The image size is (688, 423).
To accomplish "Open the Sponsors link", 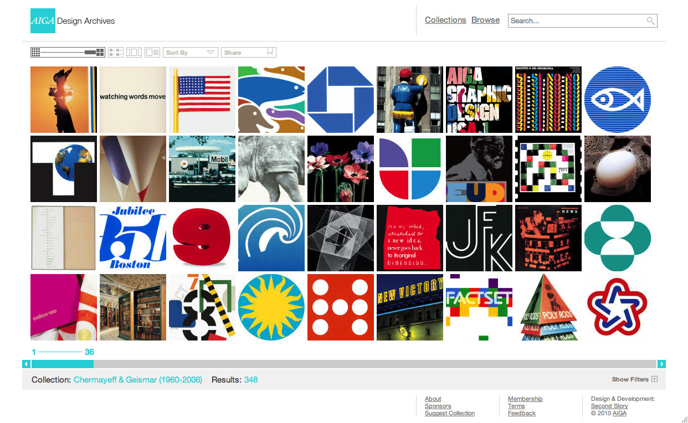I will [x=438, y=406].
